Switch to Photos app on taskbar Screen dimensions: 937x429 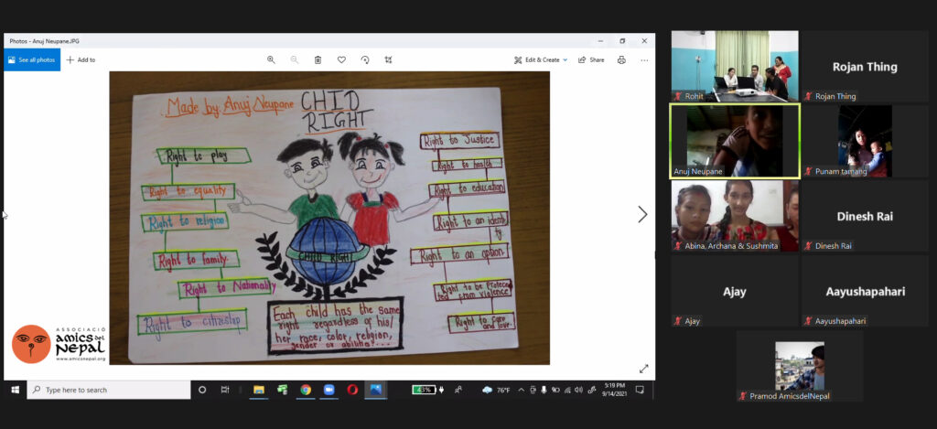pyautogui.click(x=376, y=390)
